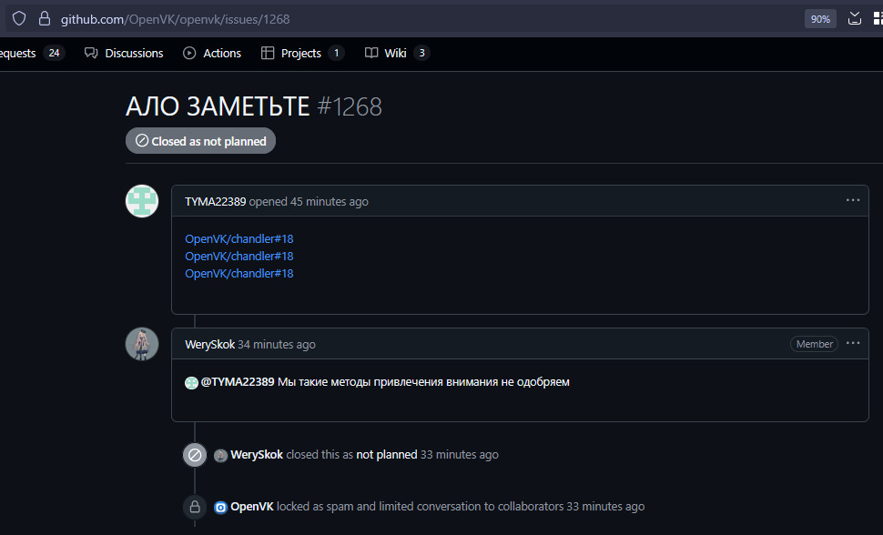
Task: Open OpenVK link in locked event
Action: click(252, 506)
